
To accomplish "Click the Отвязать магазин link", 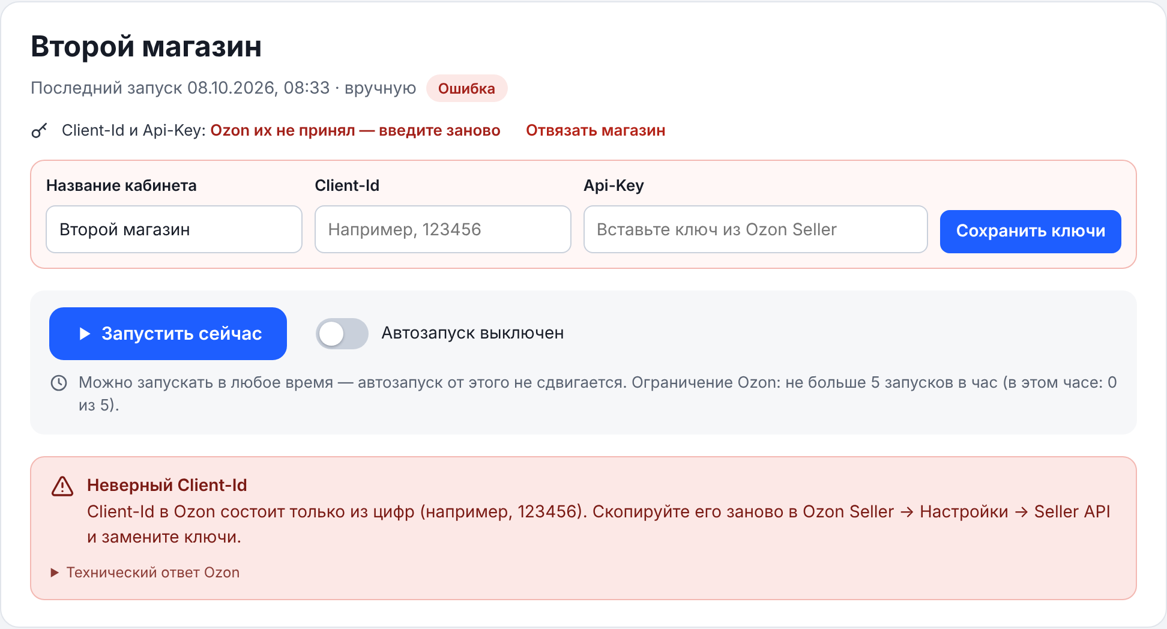I will (596, 130).
